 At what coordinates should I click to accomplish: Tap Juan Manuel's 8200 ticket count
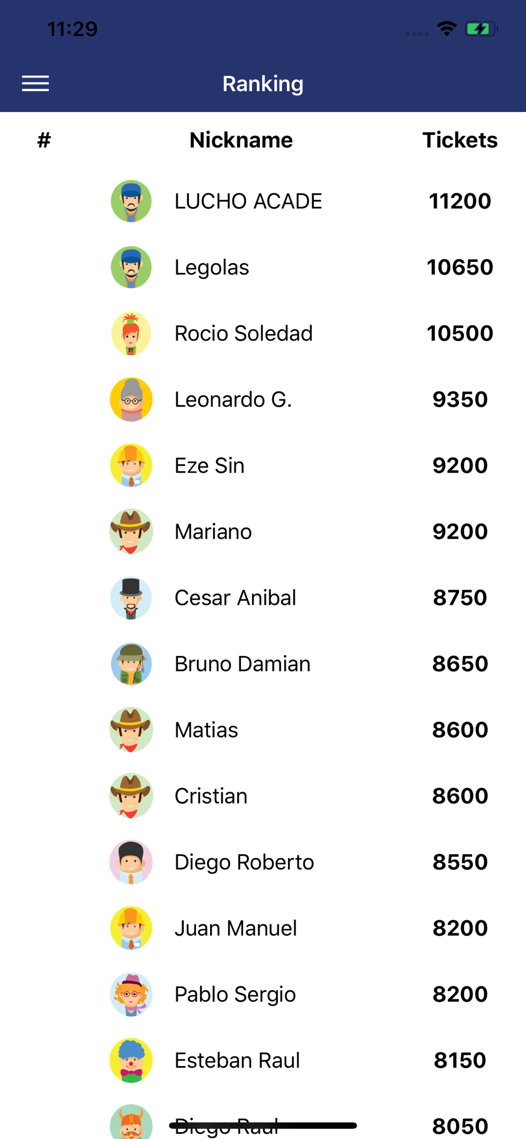(460, 928)
